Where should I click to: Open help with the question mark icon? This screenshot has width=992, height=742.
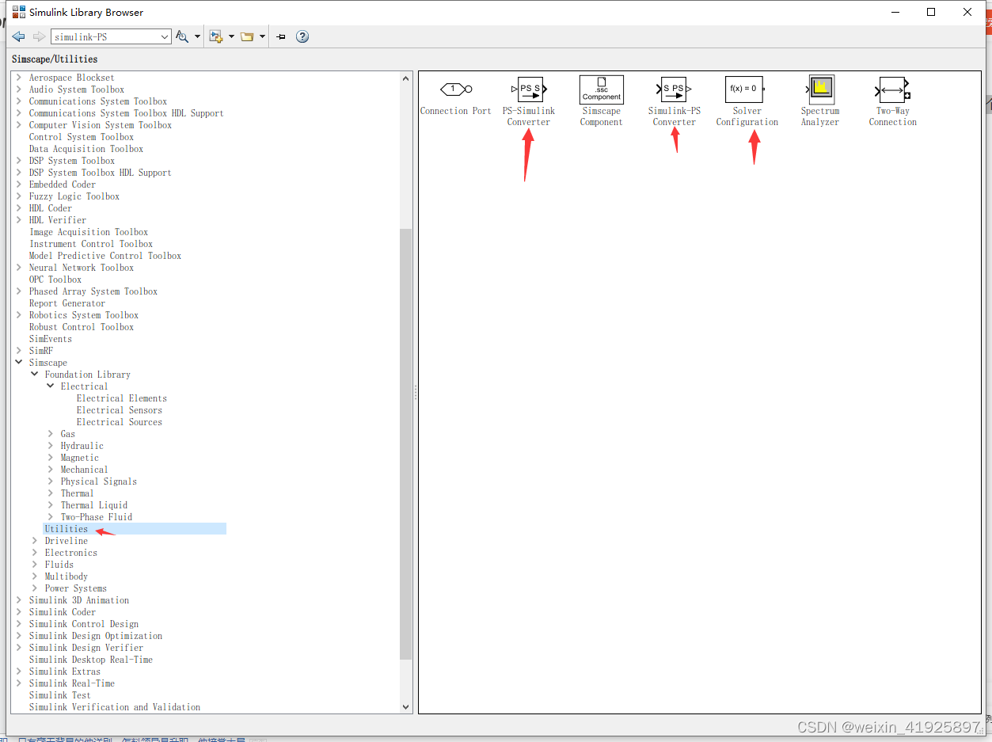[302, 36]
